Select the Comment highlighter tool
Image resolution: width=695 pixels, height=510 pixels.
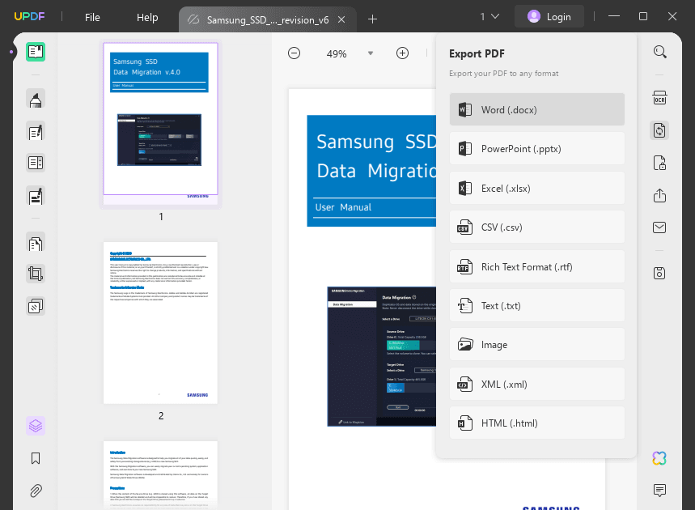click(x=36, y=99)
